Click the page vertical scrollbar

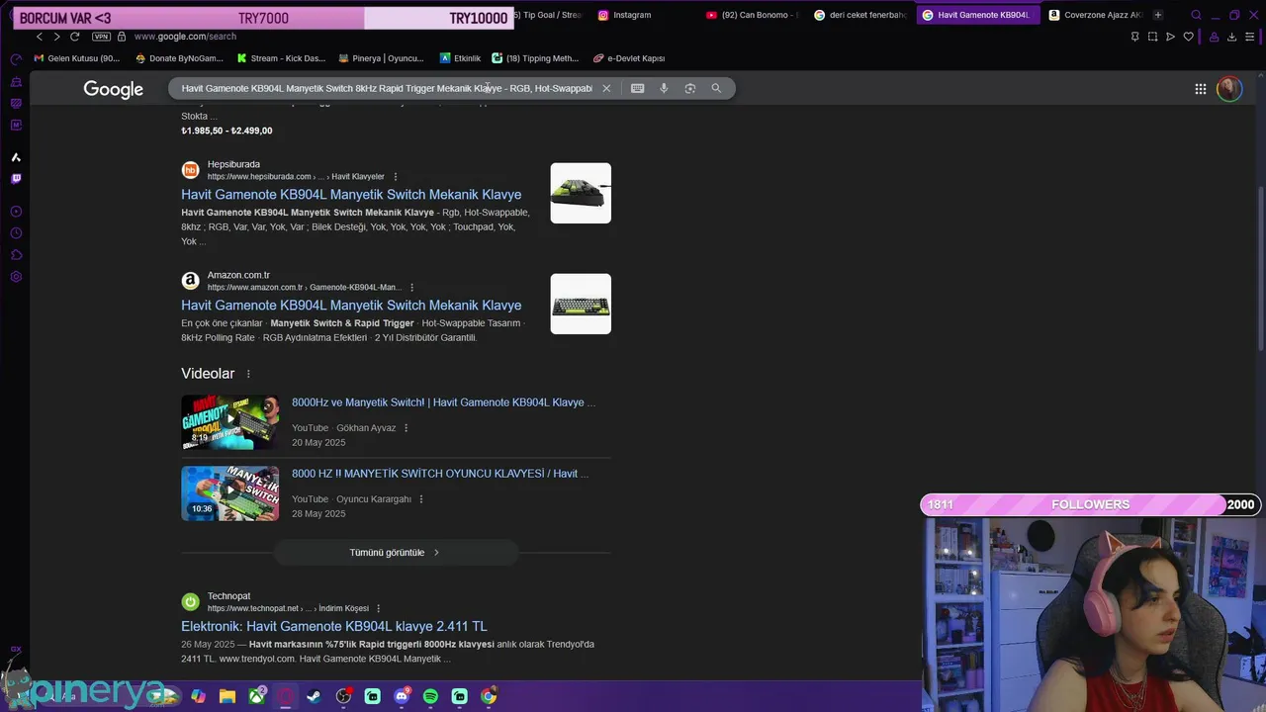[x=1260, y=267]
